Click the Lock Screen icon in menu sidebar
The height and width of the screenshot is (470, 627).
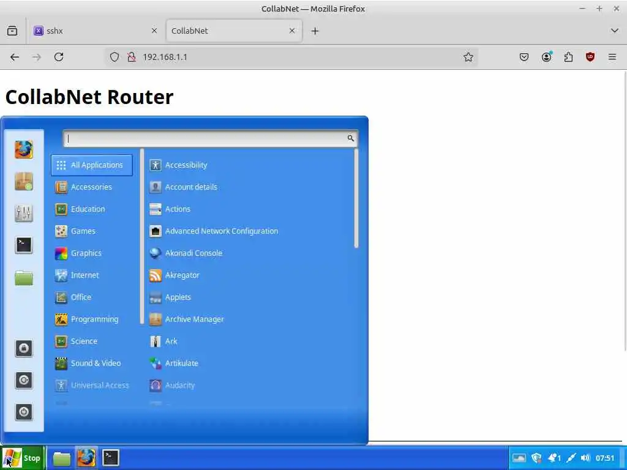coord(24,348)
